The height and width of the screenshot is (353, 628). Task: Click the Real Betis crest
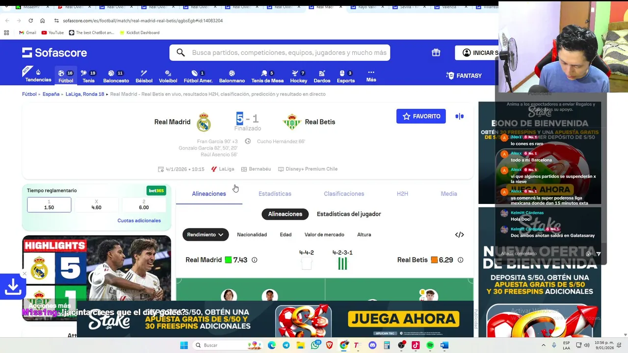[291, 122]
